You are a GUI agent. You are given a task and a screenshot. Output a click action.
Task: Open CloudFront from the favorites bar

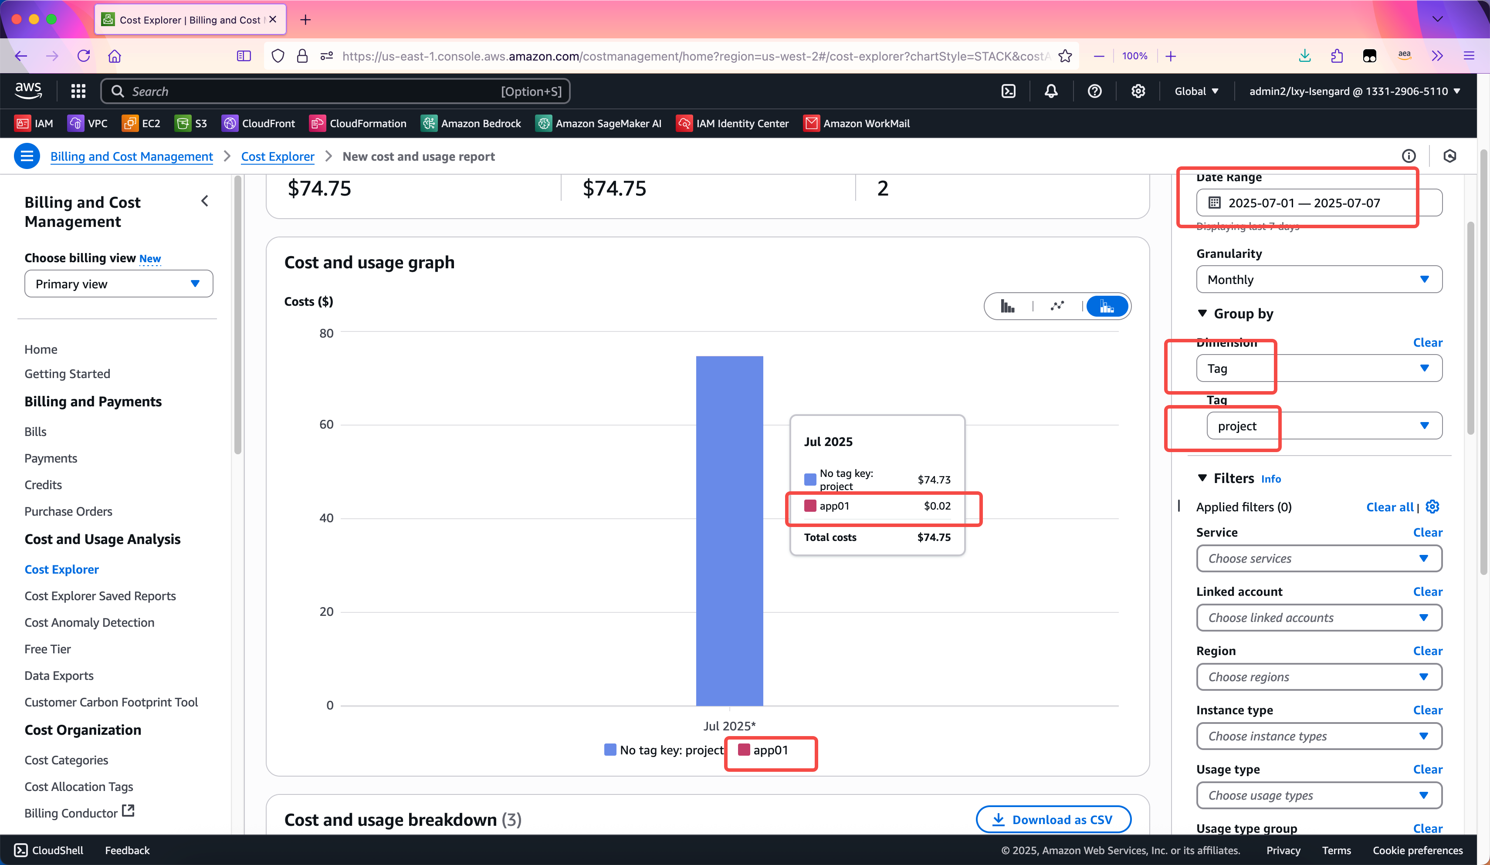pyautogui.click(x=258, y=123)
